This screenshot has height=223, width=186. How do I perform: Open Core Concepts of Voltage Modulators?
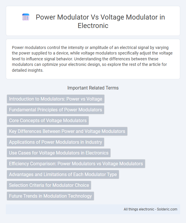(48, 121)
